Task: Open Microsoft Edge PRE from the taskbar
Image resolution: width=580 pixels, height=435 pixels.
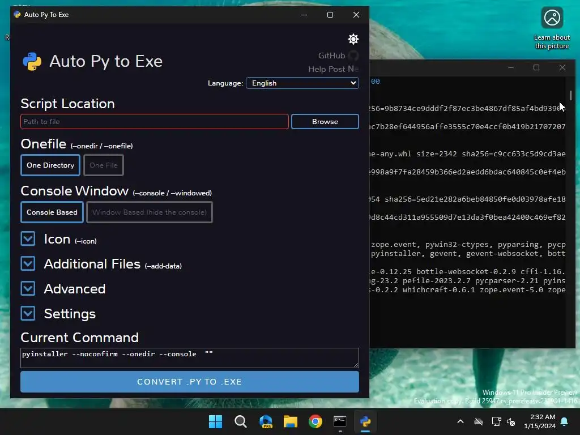Action: 266,421
